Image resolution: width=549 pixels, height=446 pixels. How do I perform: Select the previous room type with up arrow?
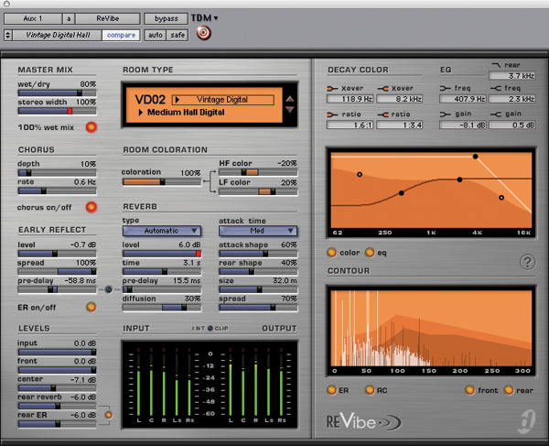click(289, 99)
